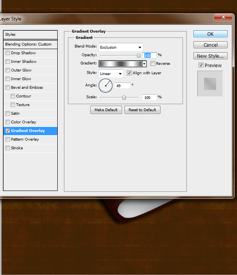Uncheck the Gradient Overlay checkbox
The width and height of the screenshot is (237, 275).
[7, 131]
